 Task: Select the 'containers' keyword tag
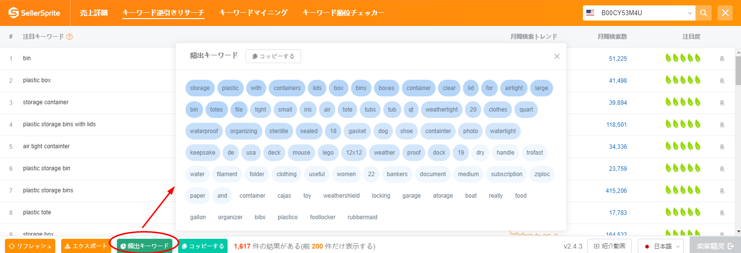pyautogui.click(x=287, y=88)
